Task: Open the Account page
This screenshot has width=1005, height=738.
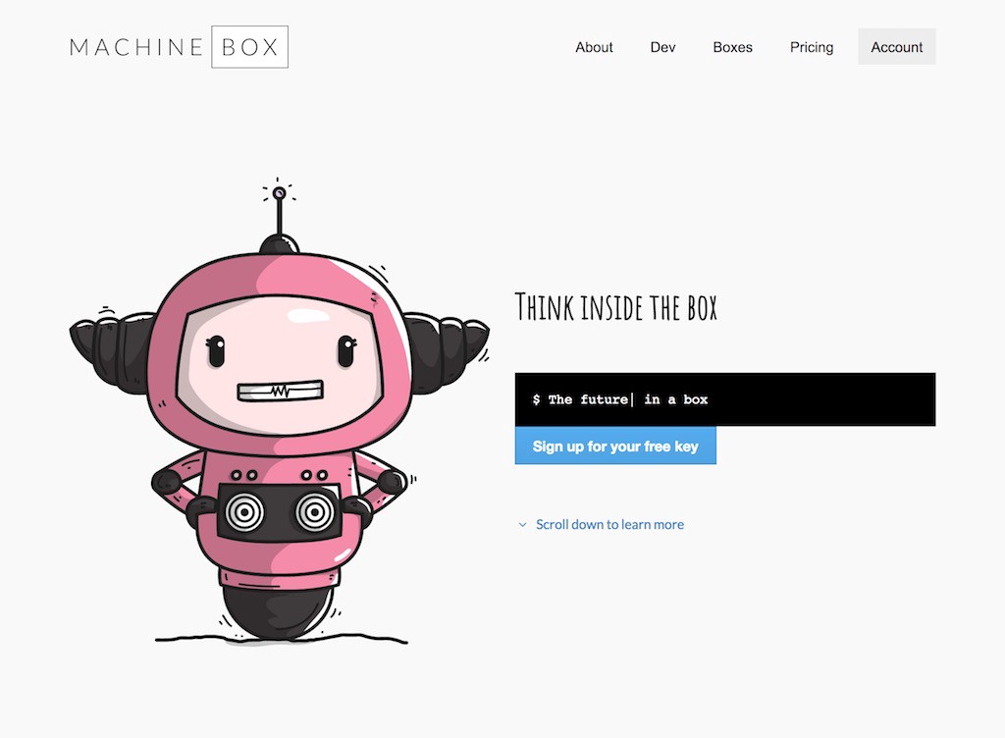Action: (897, 47)
